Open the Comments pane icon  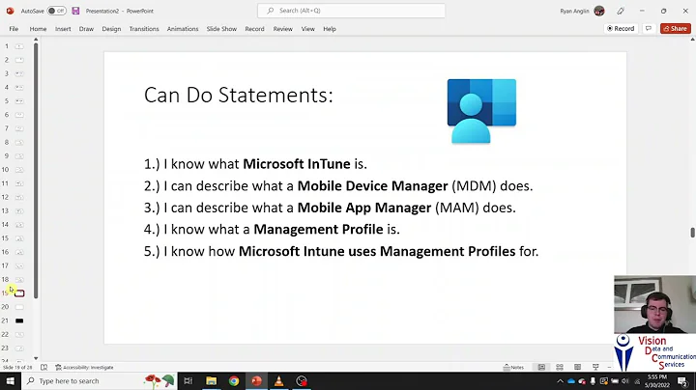649,28
